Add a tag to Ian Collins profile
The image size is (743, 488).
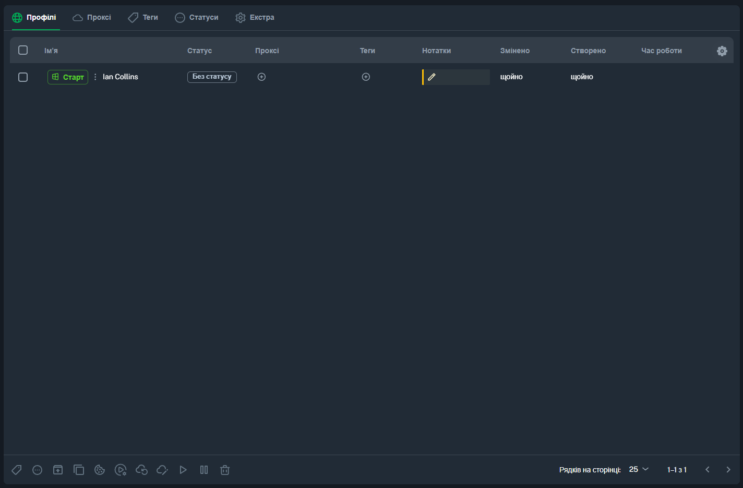[366, 77]
